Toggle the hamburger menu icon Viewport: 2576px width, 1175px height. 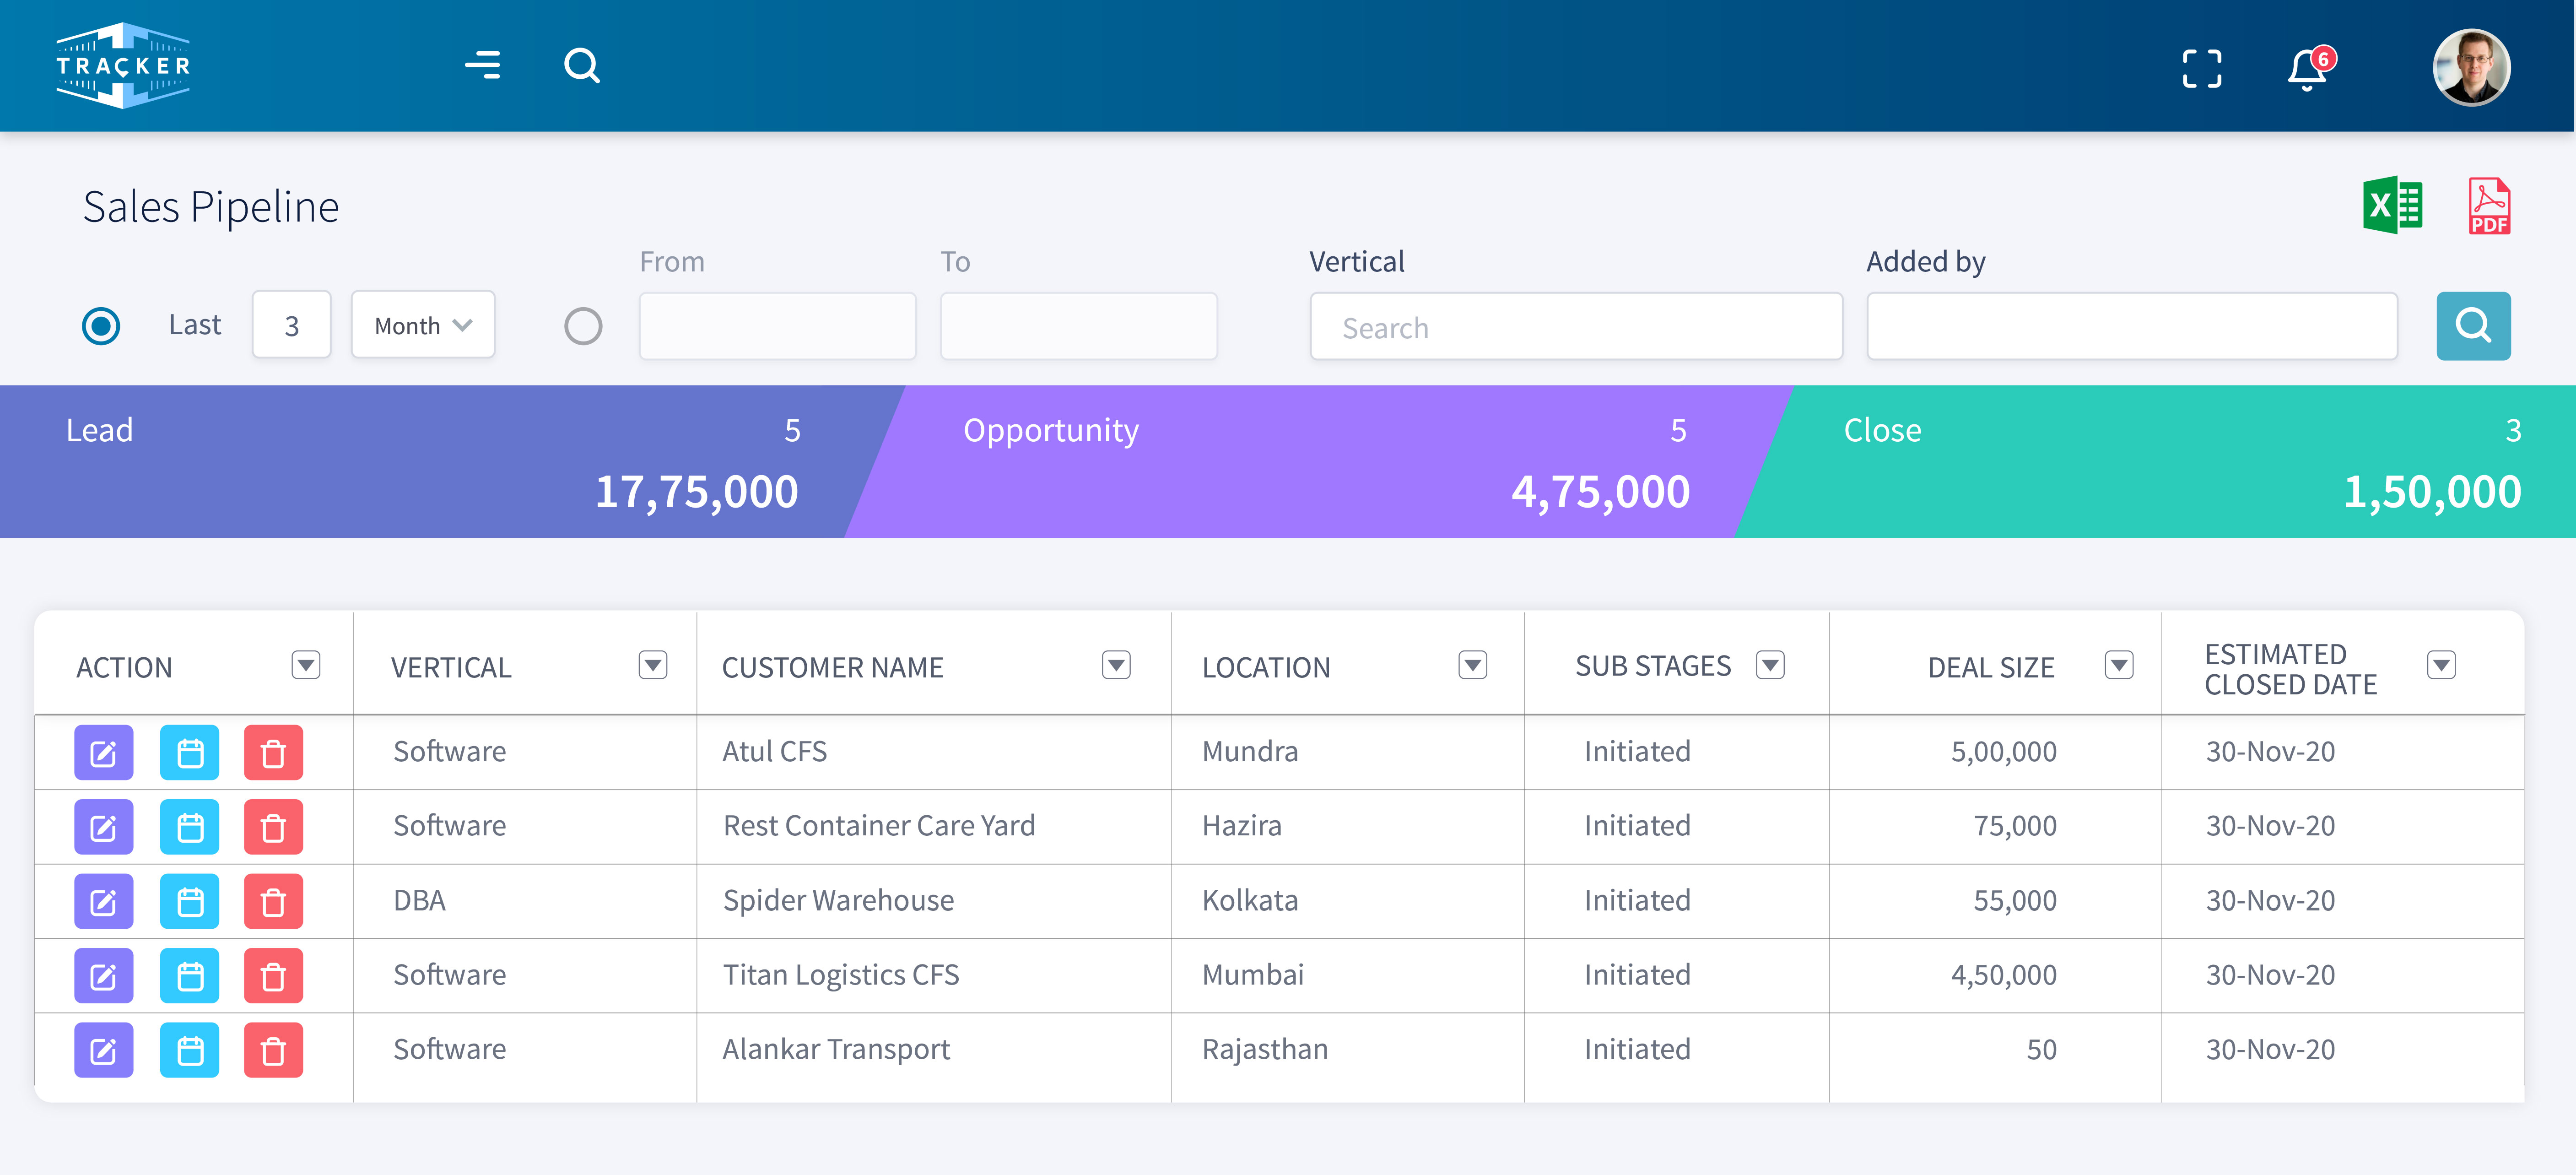[x=483, y=66]
